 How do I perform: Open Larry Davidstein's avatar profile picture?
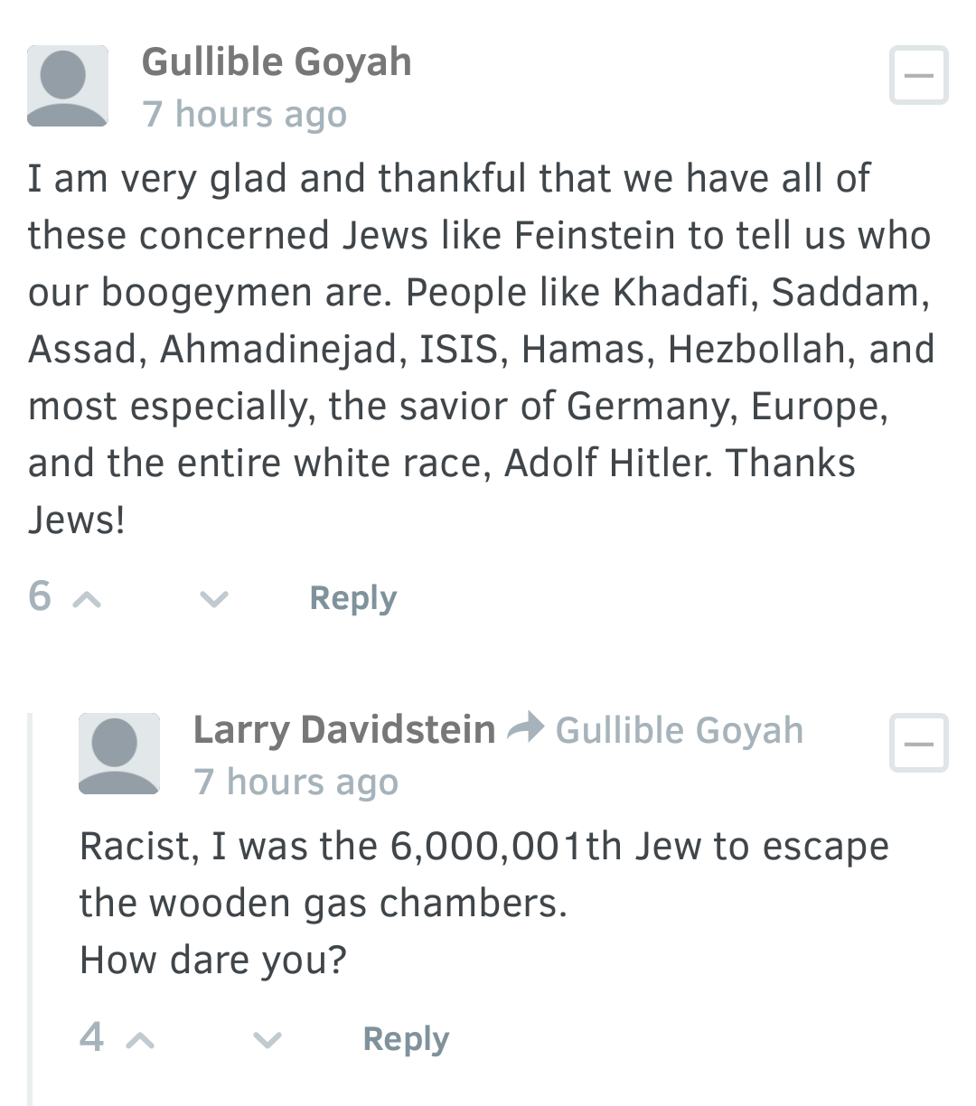119,754
